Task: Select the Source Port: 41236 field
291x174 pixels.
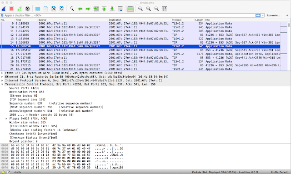Action: pyautogui.click(x=24, y=88)
